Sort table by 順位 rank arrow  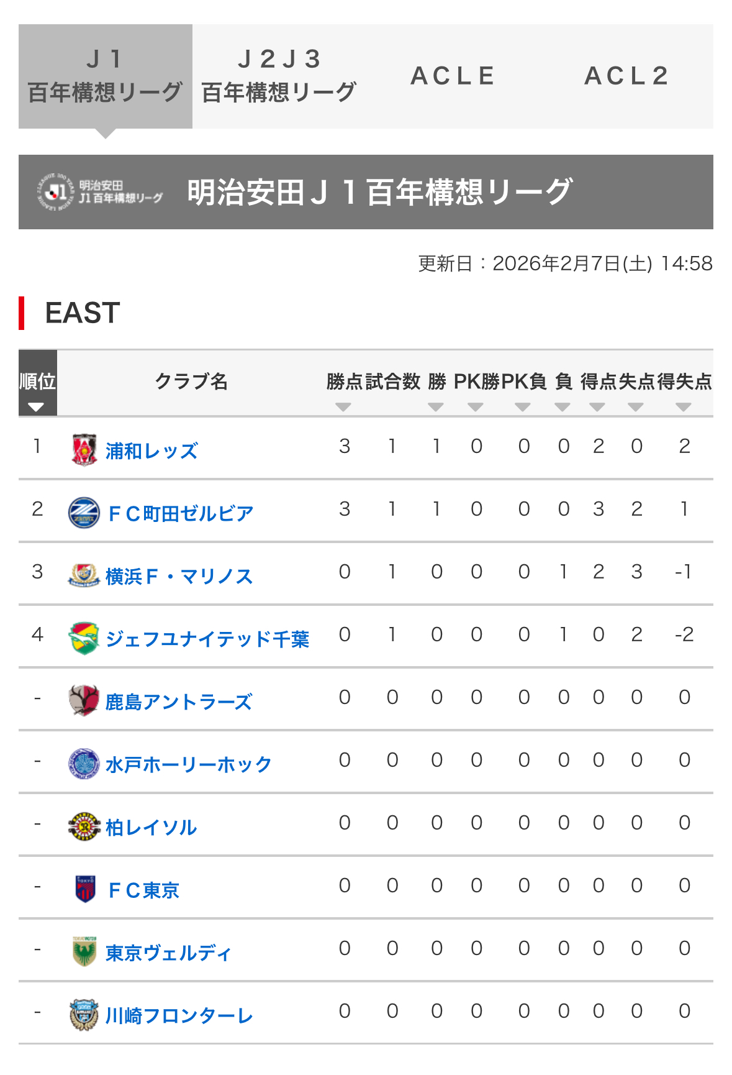36,407
